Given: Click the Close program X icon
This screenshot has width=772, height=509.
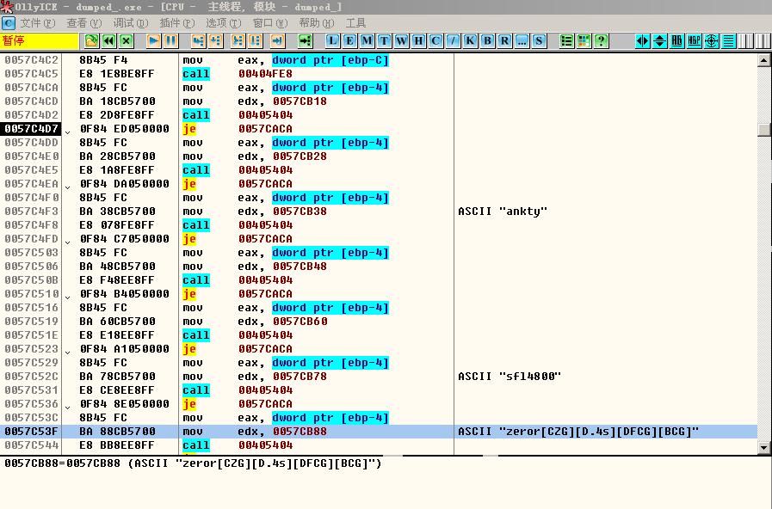Looking at the screenshot, I should click(x=126, y=40).
